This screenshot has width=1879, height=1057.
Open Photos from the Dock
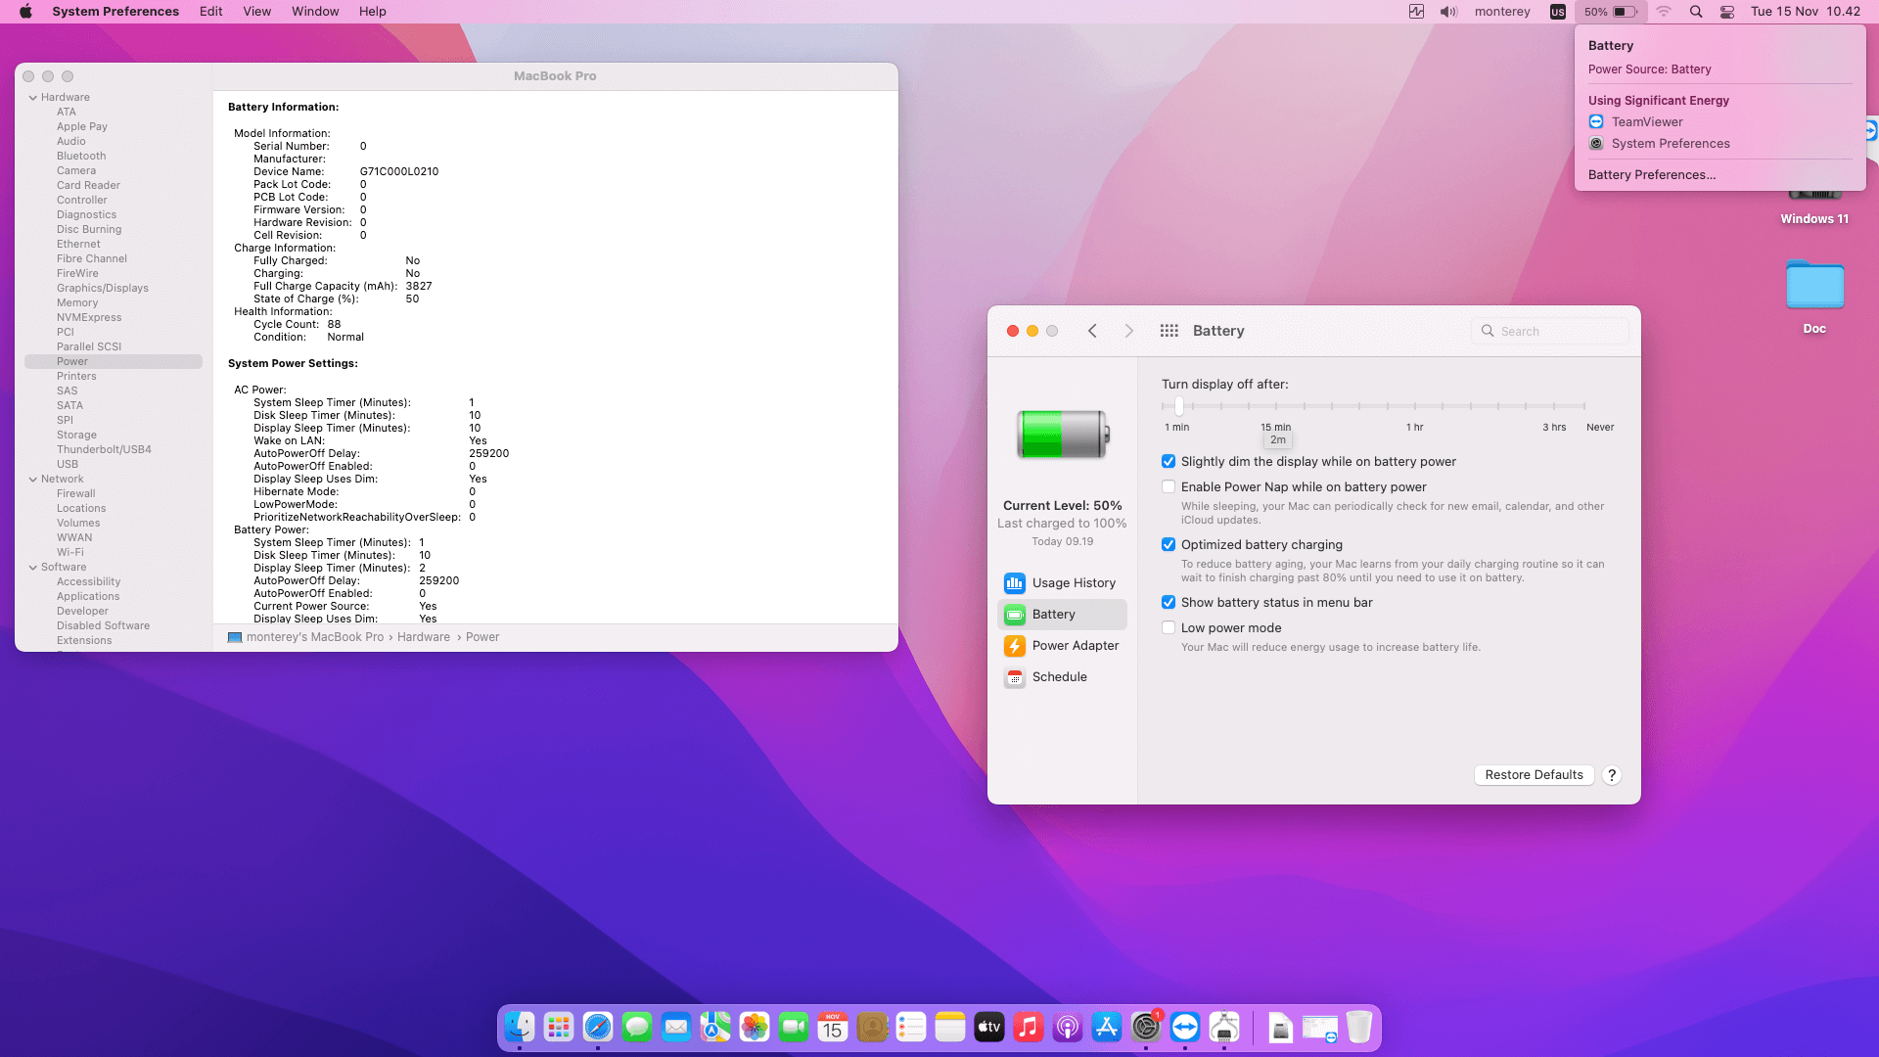[x=755, y=1027]
